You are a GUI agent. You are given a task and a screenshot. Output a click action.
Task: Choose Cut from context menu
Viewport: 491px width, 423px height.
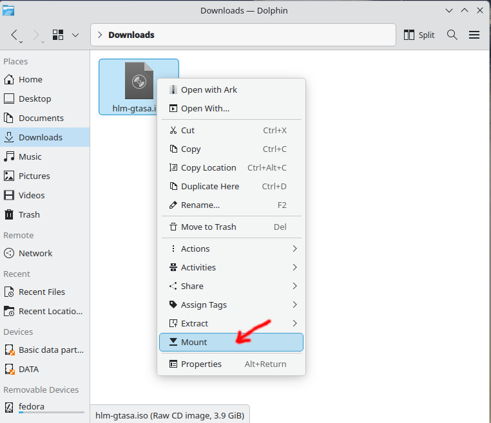[231, 131]
